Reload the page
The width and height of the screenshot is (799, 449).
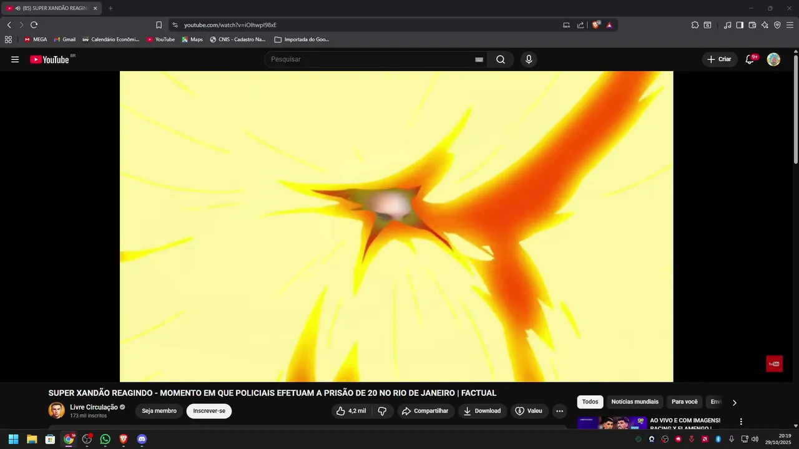[x=34, y=25]
